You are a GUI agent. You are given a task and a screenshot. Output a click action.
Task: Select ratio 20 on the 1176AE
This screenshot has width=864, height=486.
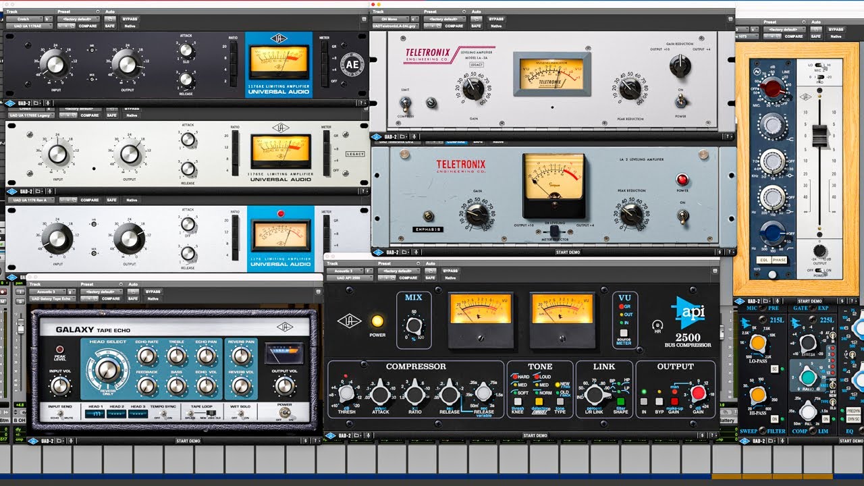coord(233,47)
